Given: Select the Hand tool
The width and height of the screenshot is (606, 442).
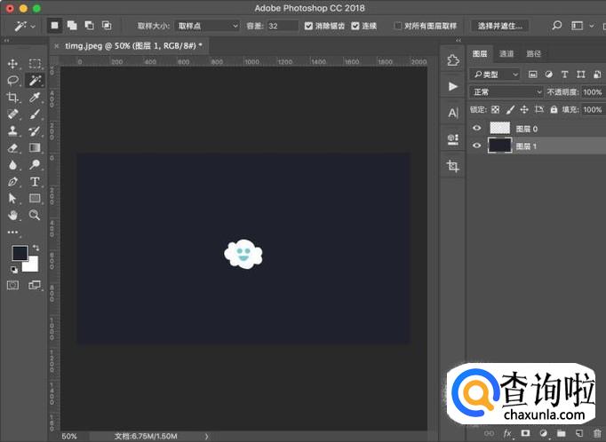Looking at the screenshot, I should click(x=13, y=215).
